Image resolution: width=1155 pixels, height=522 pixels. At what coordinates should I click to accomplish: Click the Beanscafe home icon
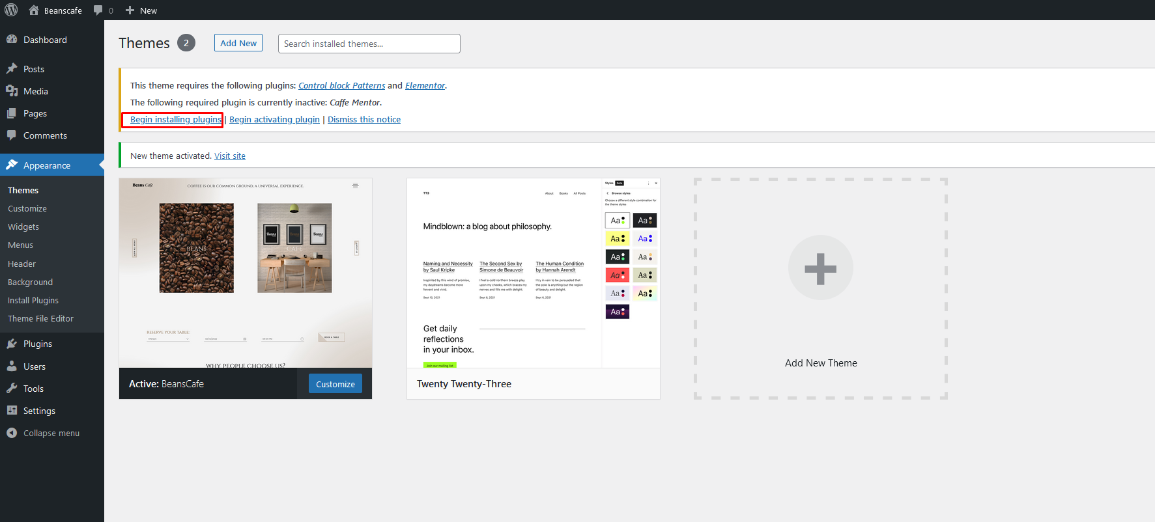(x=34, y=10)
